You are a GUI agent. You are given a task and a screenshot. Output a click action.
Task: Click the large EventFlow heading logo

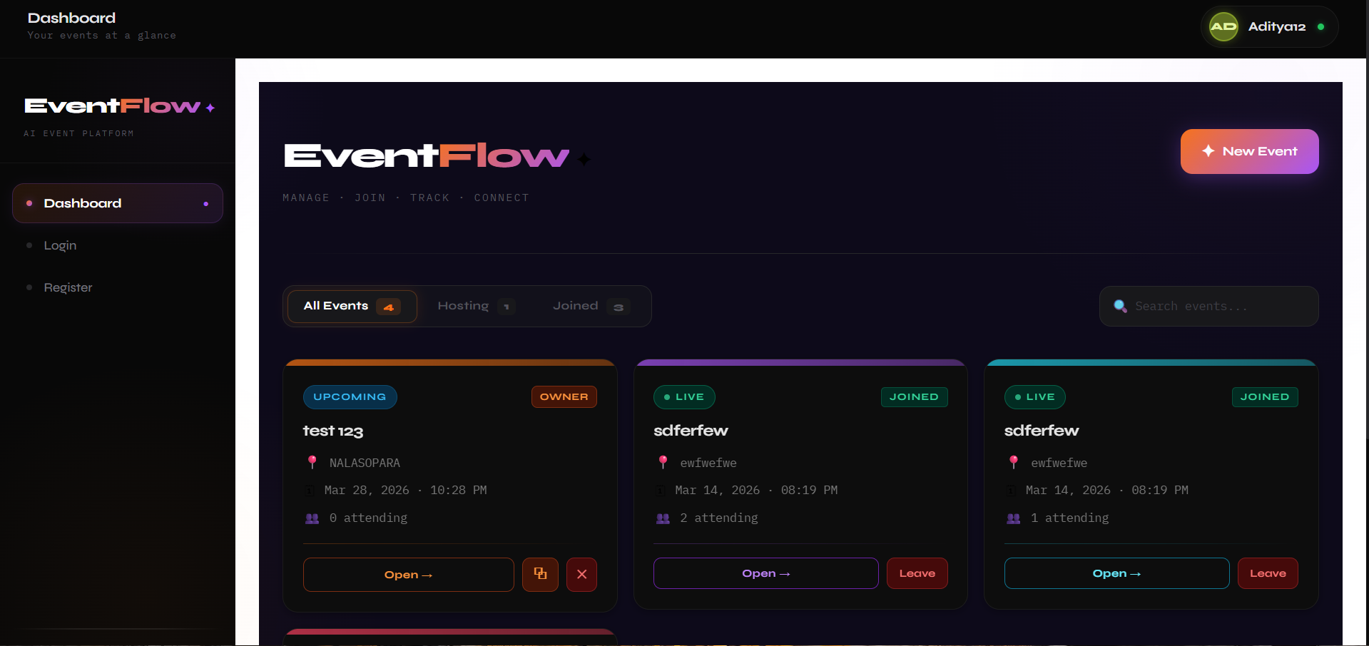[437, 155]
